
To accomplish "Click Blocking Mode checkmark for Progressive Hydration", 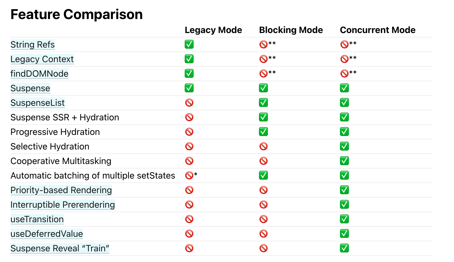I will click(263, 132).
